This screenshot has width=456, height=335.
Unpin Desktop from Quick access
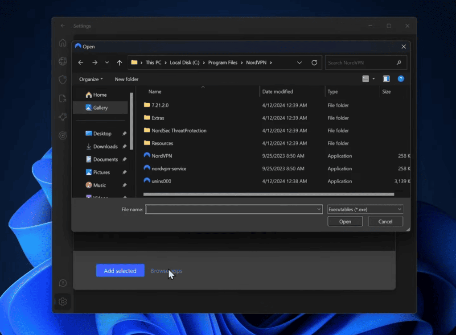coord(125,133)
